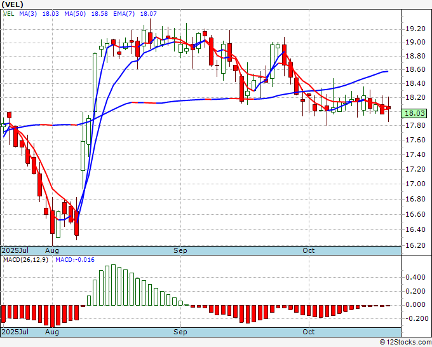Image resolution: width=432 pixels, height=347 pixels.
Task: Click the 18.40 price axis label
Action: pyautogui.click(x=415, y=83)
